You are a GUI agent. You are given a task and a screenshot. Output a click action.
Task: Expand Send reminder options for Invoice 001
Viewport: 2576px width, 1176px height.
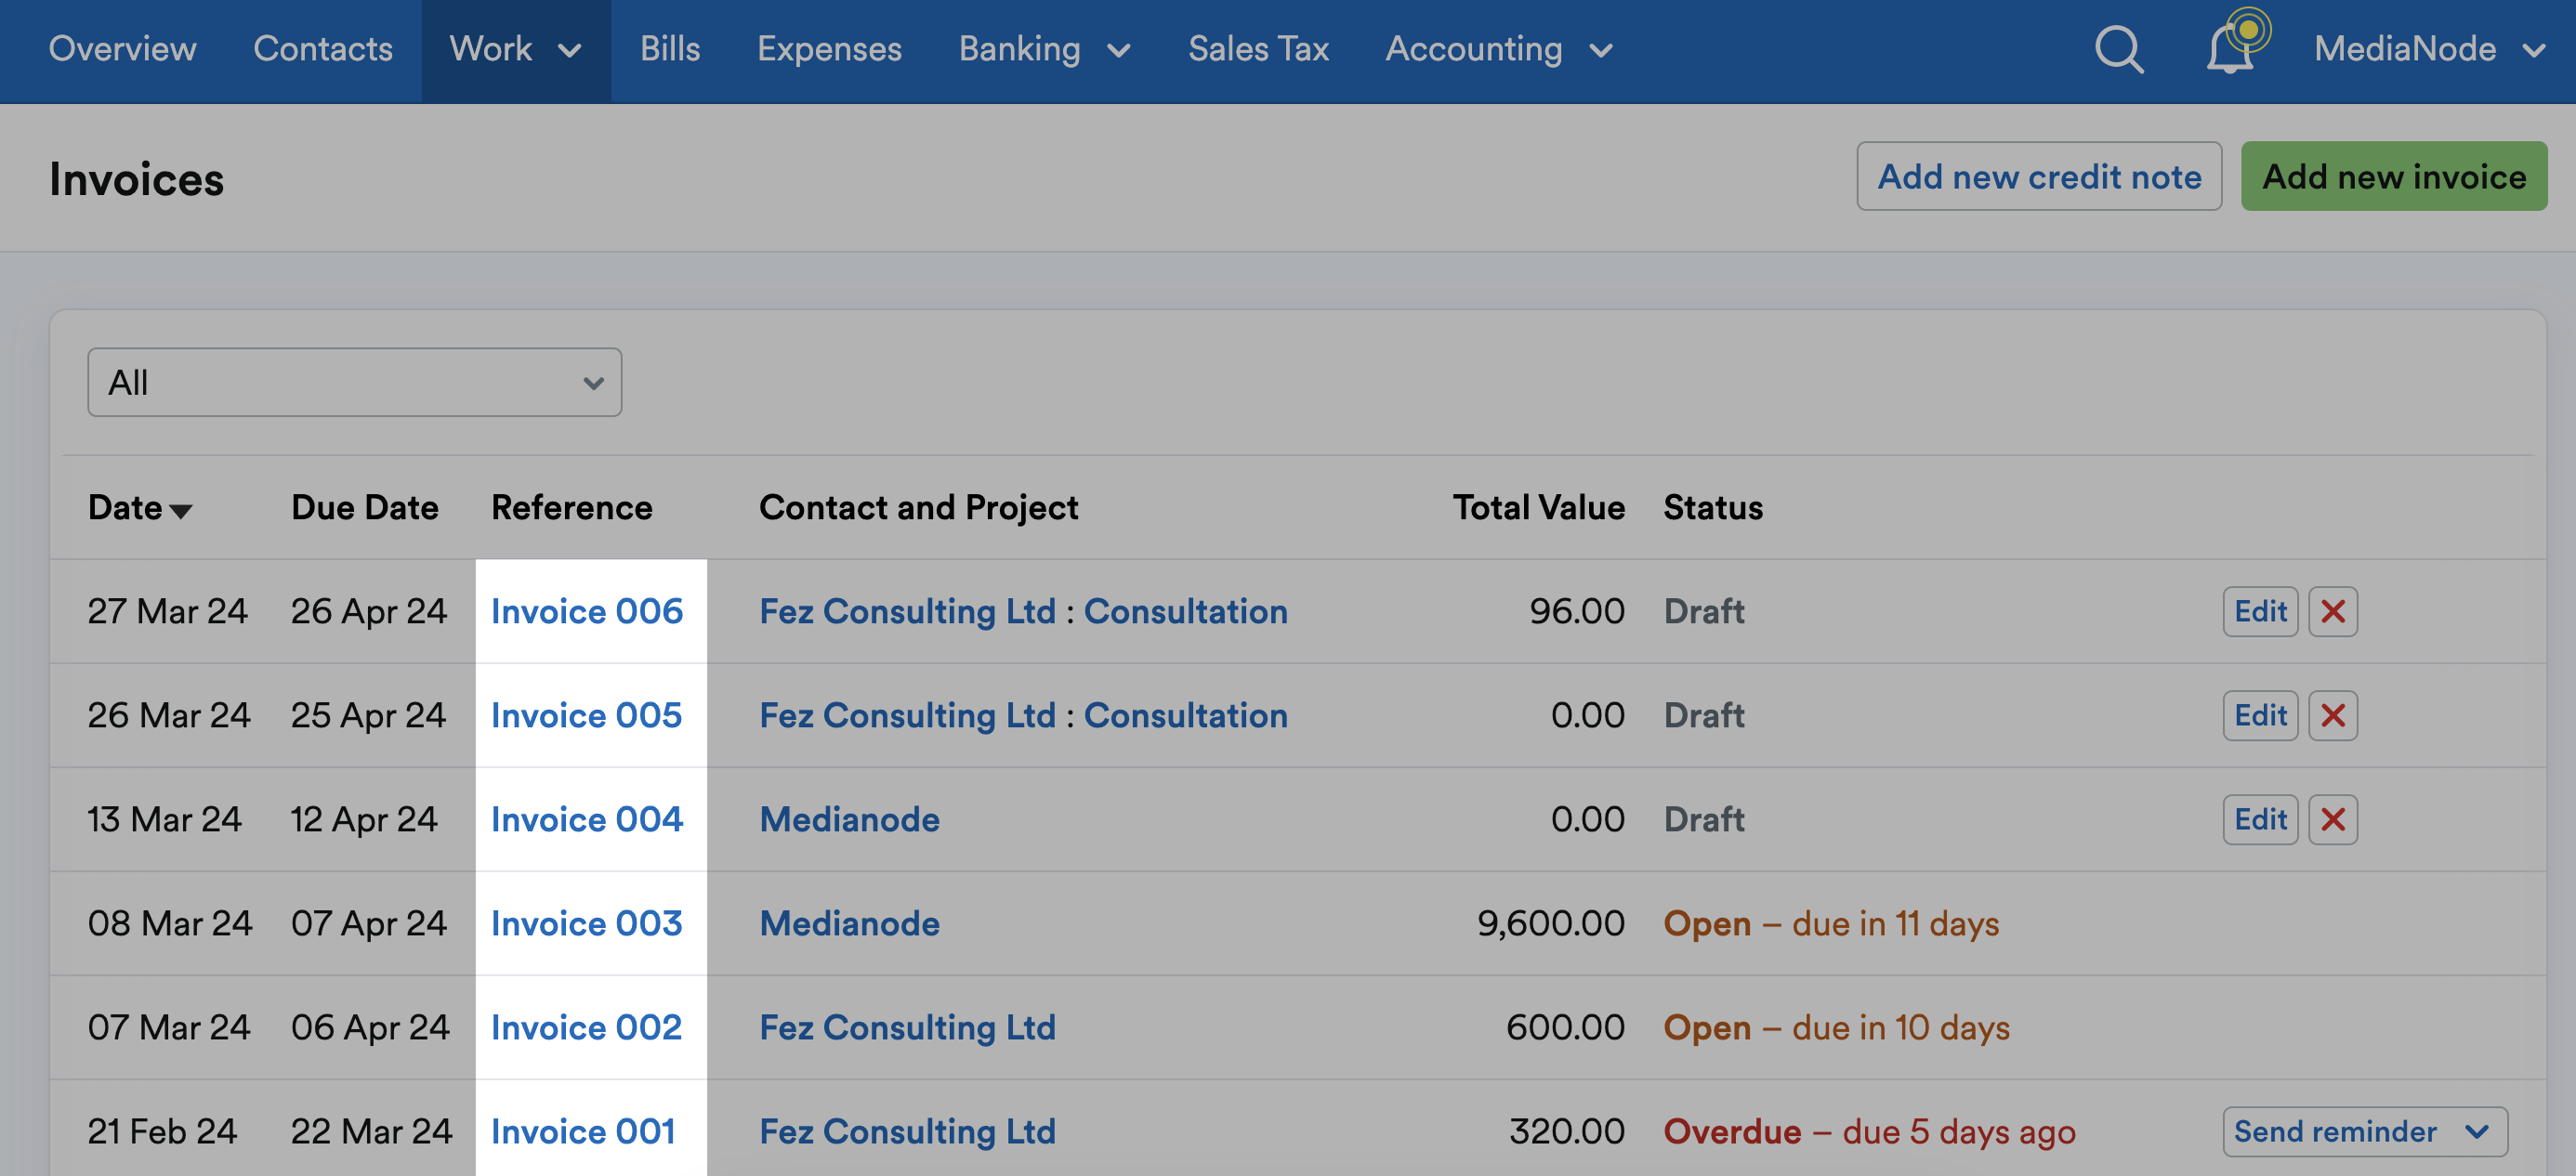coord(2477,1131)
